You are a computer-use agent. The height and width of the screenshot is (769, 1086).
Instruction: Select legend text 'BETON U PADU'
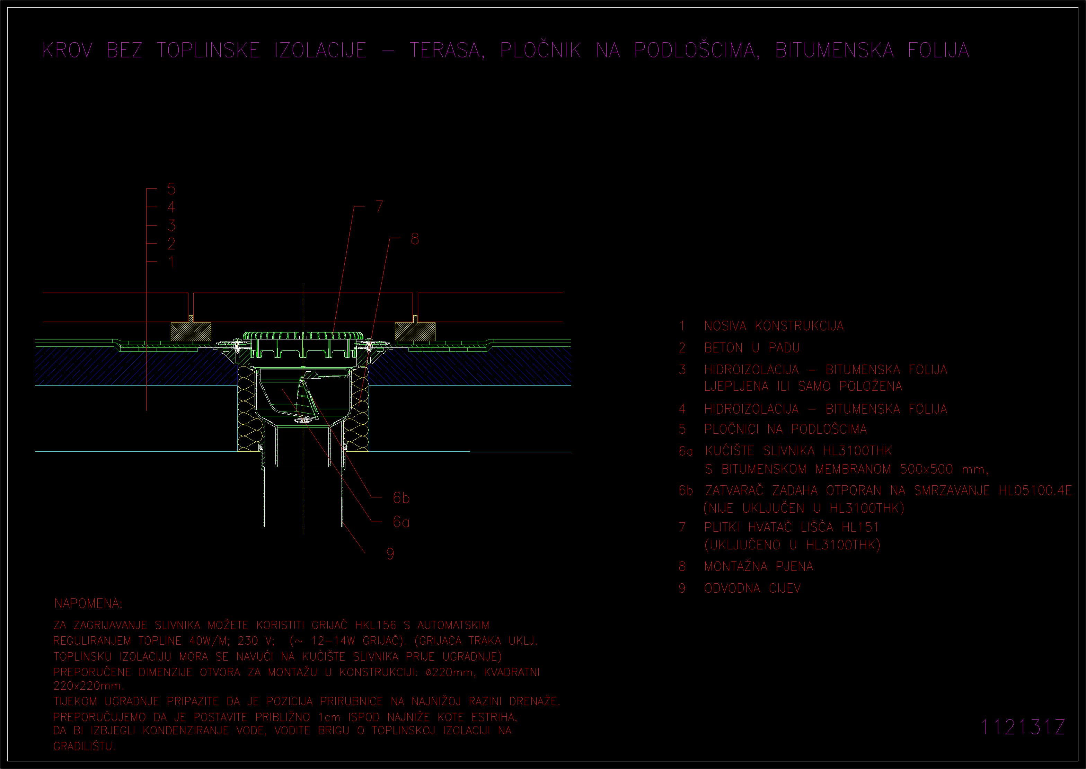pos(752,347)
